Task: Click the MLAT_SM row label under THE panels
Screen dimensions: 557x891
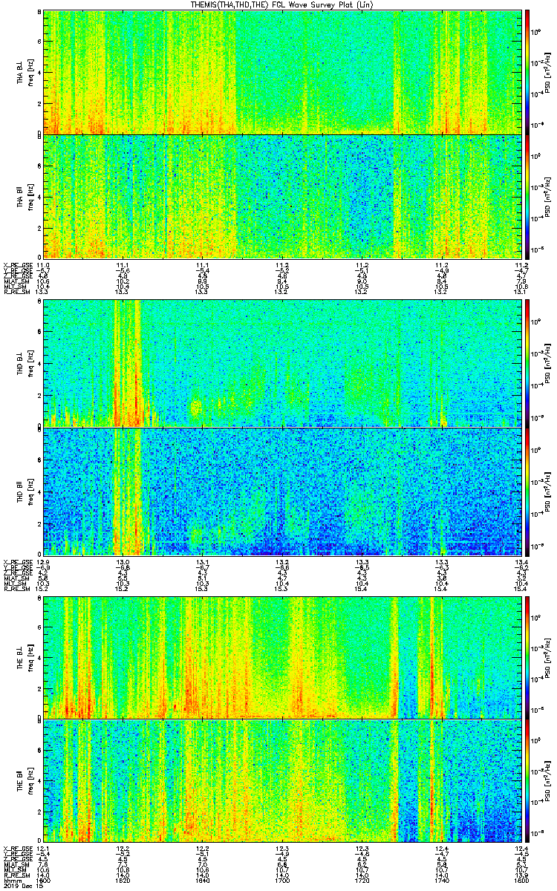Action: [x=17, y=864]
